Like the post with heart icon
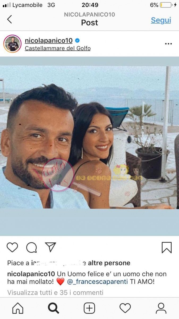Screen dimensions: 179x319 12,247
